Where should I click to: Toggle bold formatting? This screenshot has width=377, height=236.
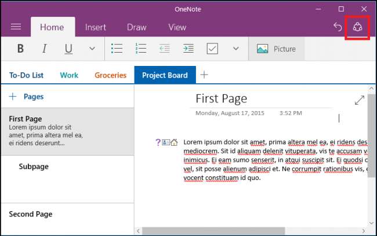20,49
